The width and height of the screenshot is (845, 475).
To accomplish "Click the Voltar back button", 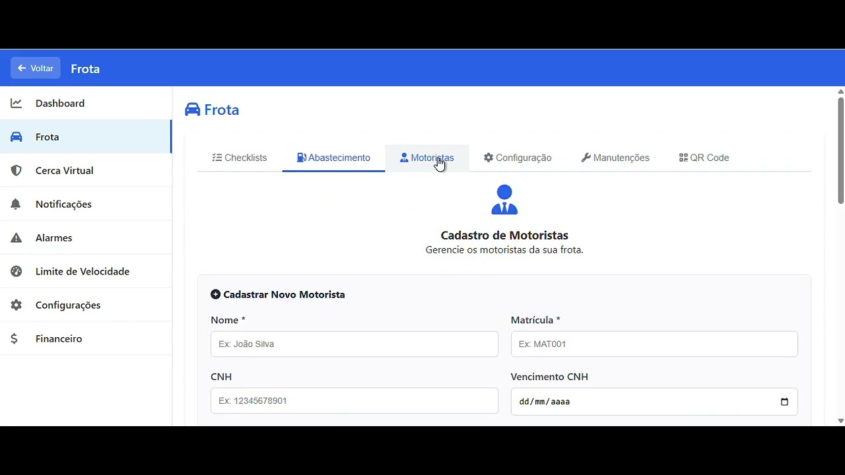I will [x=36, y=68].
